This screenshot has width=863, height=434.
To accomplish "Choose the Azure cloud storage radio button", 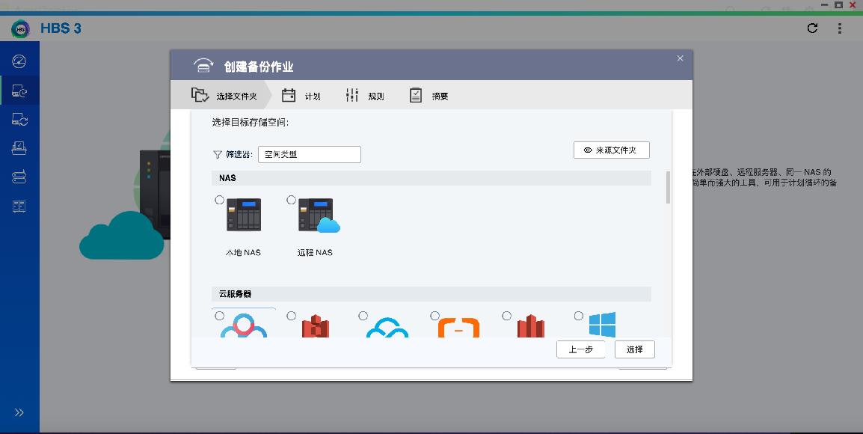I will click(577, 316).
